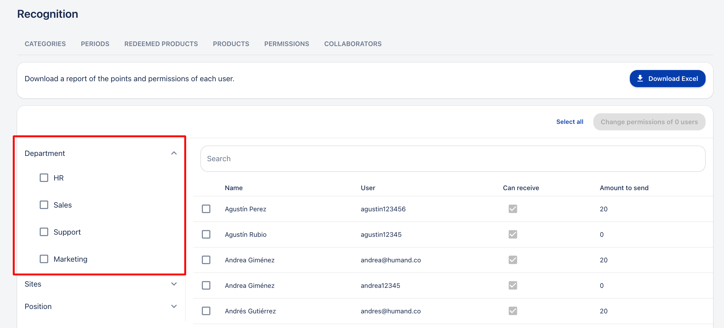Collapse the Department filter section
This screenshot has height=328, width=724.
(x=174, y=153)
